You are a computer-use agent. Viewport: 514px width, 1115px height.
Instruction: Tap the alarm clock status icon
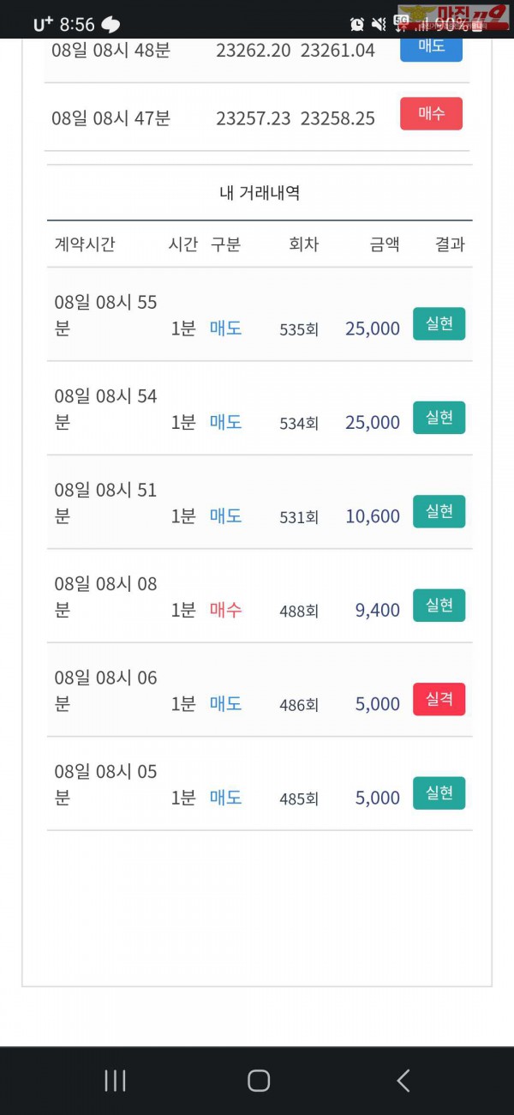(x=357, y=24)
